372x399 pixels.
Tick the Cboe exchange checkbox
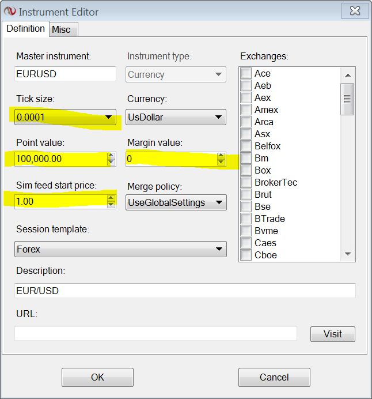coord(246,255)
